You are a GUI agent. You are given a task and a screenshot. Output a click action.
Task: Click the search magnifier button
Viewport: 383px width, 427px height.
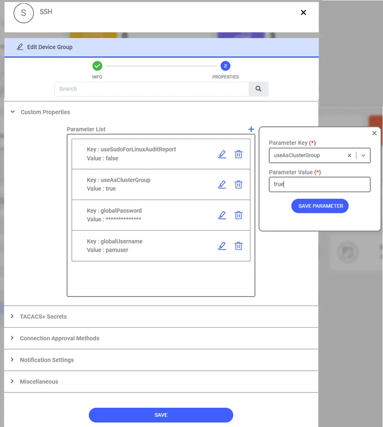(x=258, y=89)
